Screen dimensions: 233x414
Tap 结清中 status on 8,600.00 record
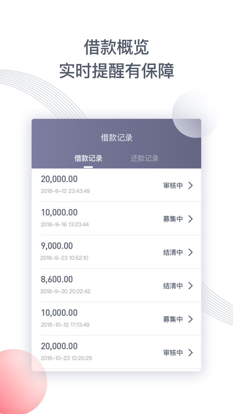[x=173, y=286]
